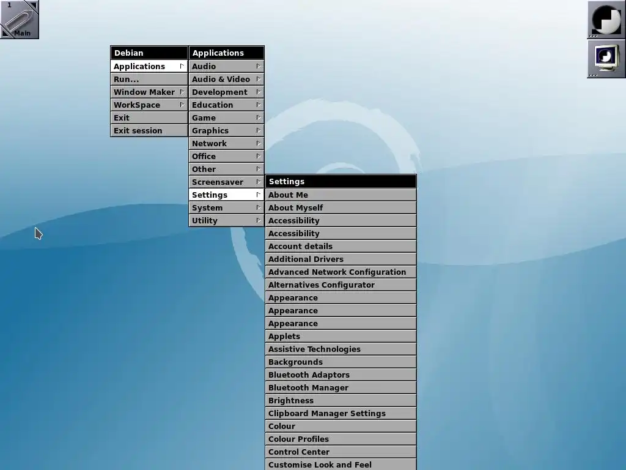Open the Other submenu
626x470 pixels.
click(226, 169)
